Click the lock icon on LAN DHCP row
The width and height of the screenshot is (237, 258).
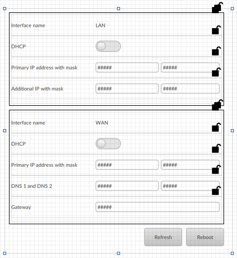[216, 51]
